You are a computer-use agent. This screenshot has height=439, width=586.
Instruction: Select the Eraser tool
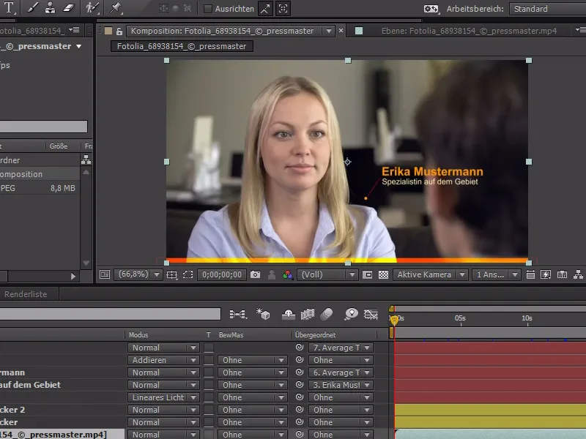68,8
